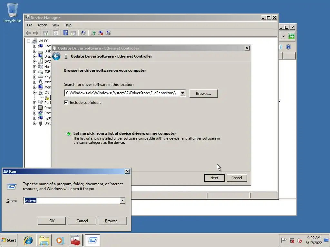Expand the System devices tree node
The height and width of the screenshot is (247, 330).
tap(34, 118)
